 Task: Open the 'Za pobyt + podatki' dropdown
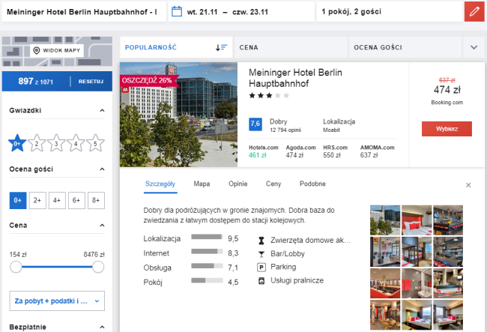[x=56, y=301]
